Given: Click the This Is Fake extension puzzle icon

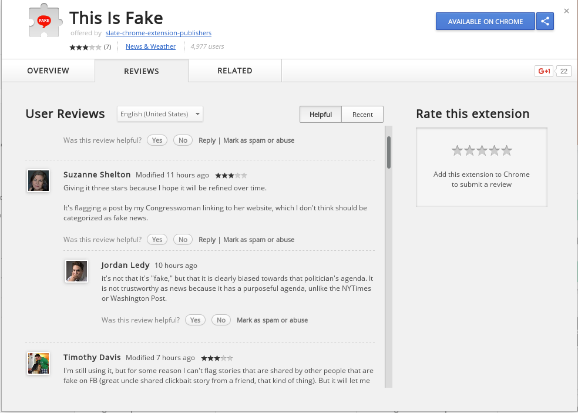Looking at the screenshot, I should tap(46, 21).
